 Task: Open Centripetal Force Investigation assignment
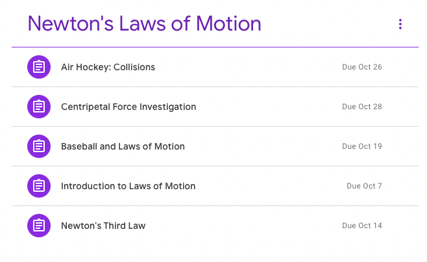[128, 107]
